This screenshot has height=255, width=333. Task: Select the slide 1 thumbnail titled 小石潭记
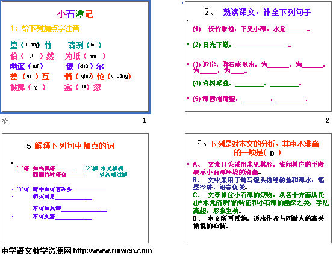tap(75, 57)
